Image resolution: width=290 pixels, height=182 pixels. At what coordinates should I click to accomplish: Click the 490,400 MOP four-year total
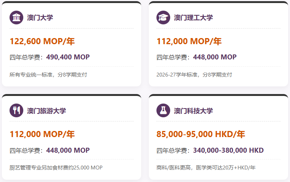[x=68, y=57]
